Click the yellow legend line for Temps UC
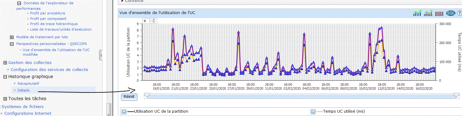 coord(320,111)
